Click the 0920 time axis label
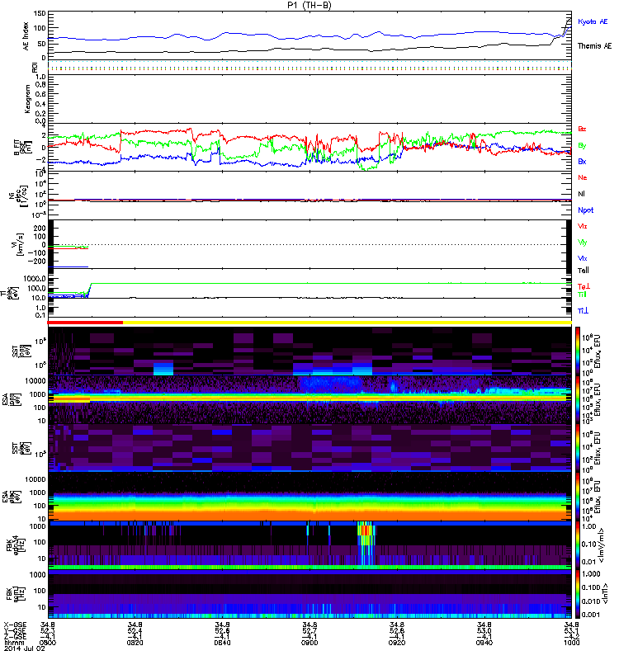This screenshot has height=660, width=619. (x=397, y=643)
